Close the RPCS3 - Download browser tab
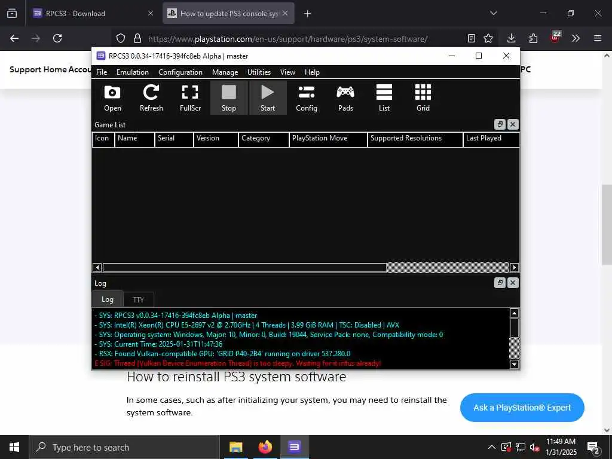This screenshot has width=612, height=459. coord(150,13)
